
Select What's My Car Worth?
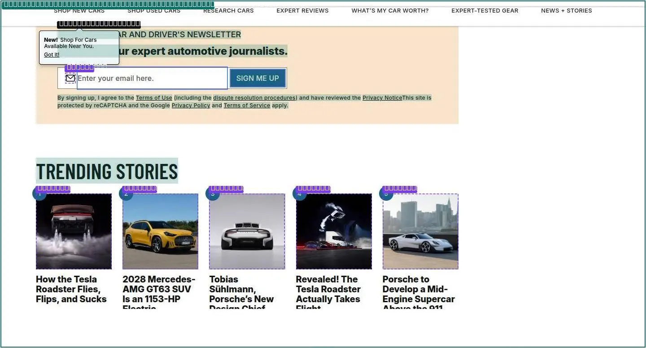click(x=390, y=10)
